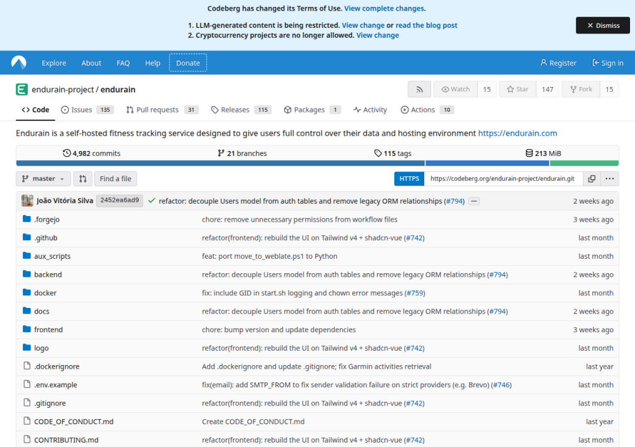Switch to the Actions tab
This screenshot has height=447, width=635.
(427, 109)
